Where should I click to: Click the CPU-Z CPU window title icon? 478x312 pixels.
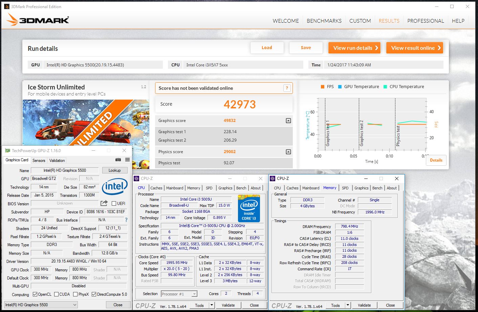coord(136,179)
